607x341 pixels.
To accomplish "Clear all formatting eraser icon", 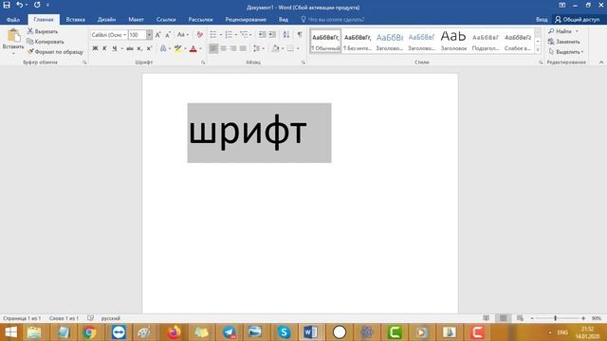I will click(199, 35).
